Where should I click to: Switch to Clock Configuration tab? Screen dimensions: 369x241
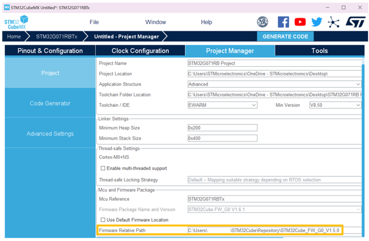(140, 51)
